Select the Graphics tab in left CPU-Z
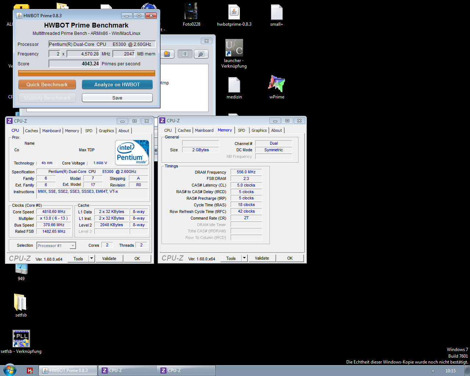 pyautogui.click(x=106, y=131)
